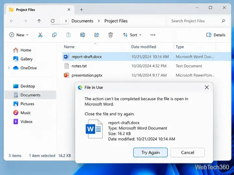Click Cancel in the File in Use dialog
The image size is (234, 175).
(188, 152)
